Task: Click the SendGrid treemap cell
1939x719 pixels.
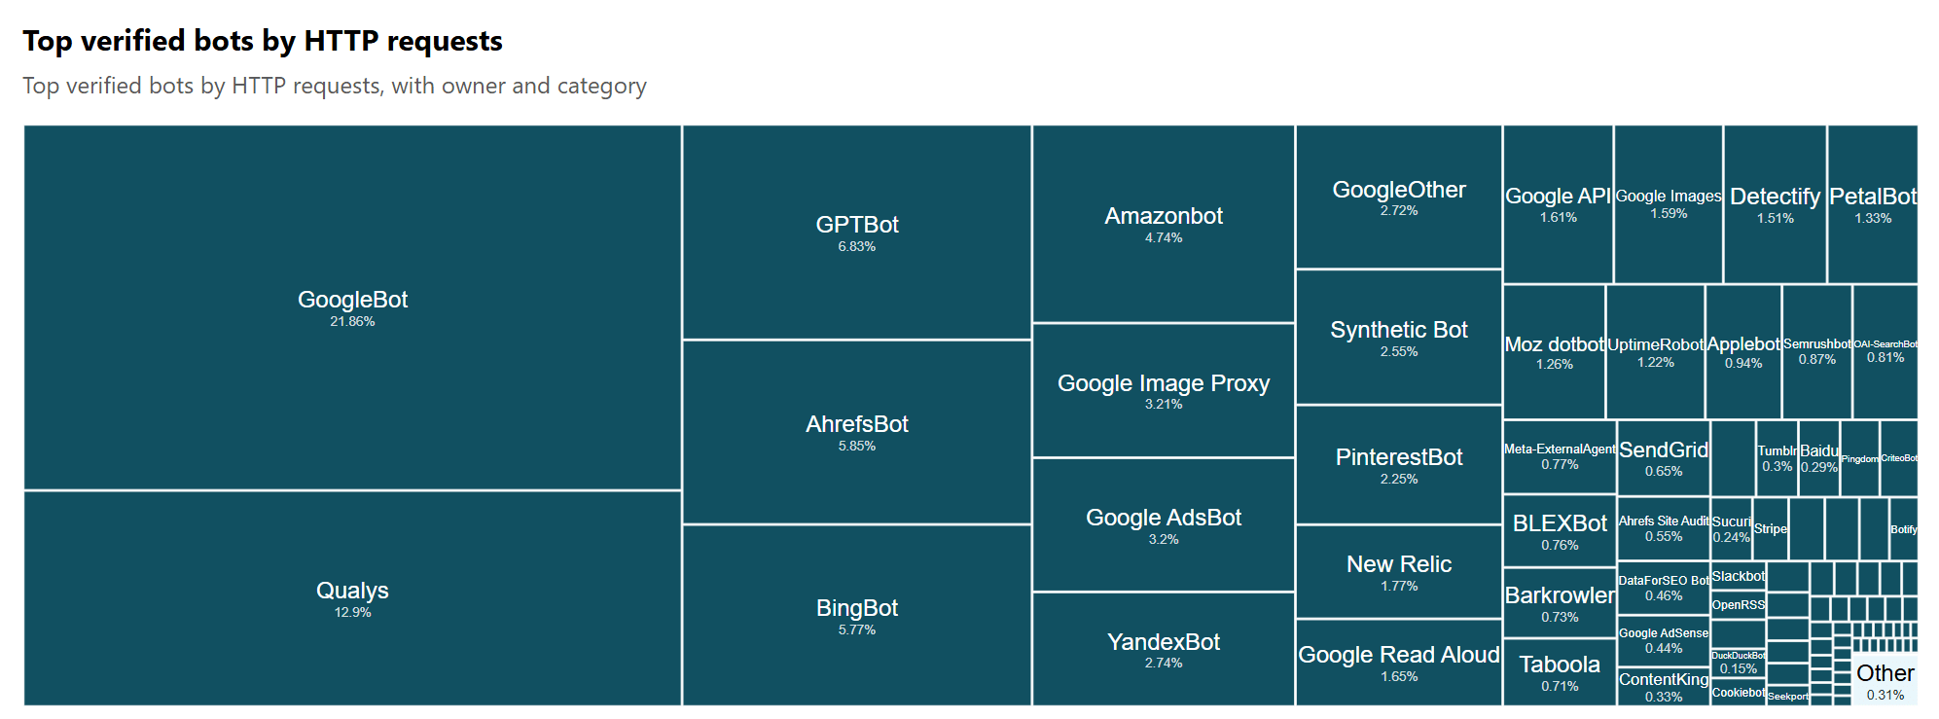Action: pyautogui.click(x=1663, y=457)
